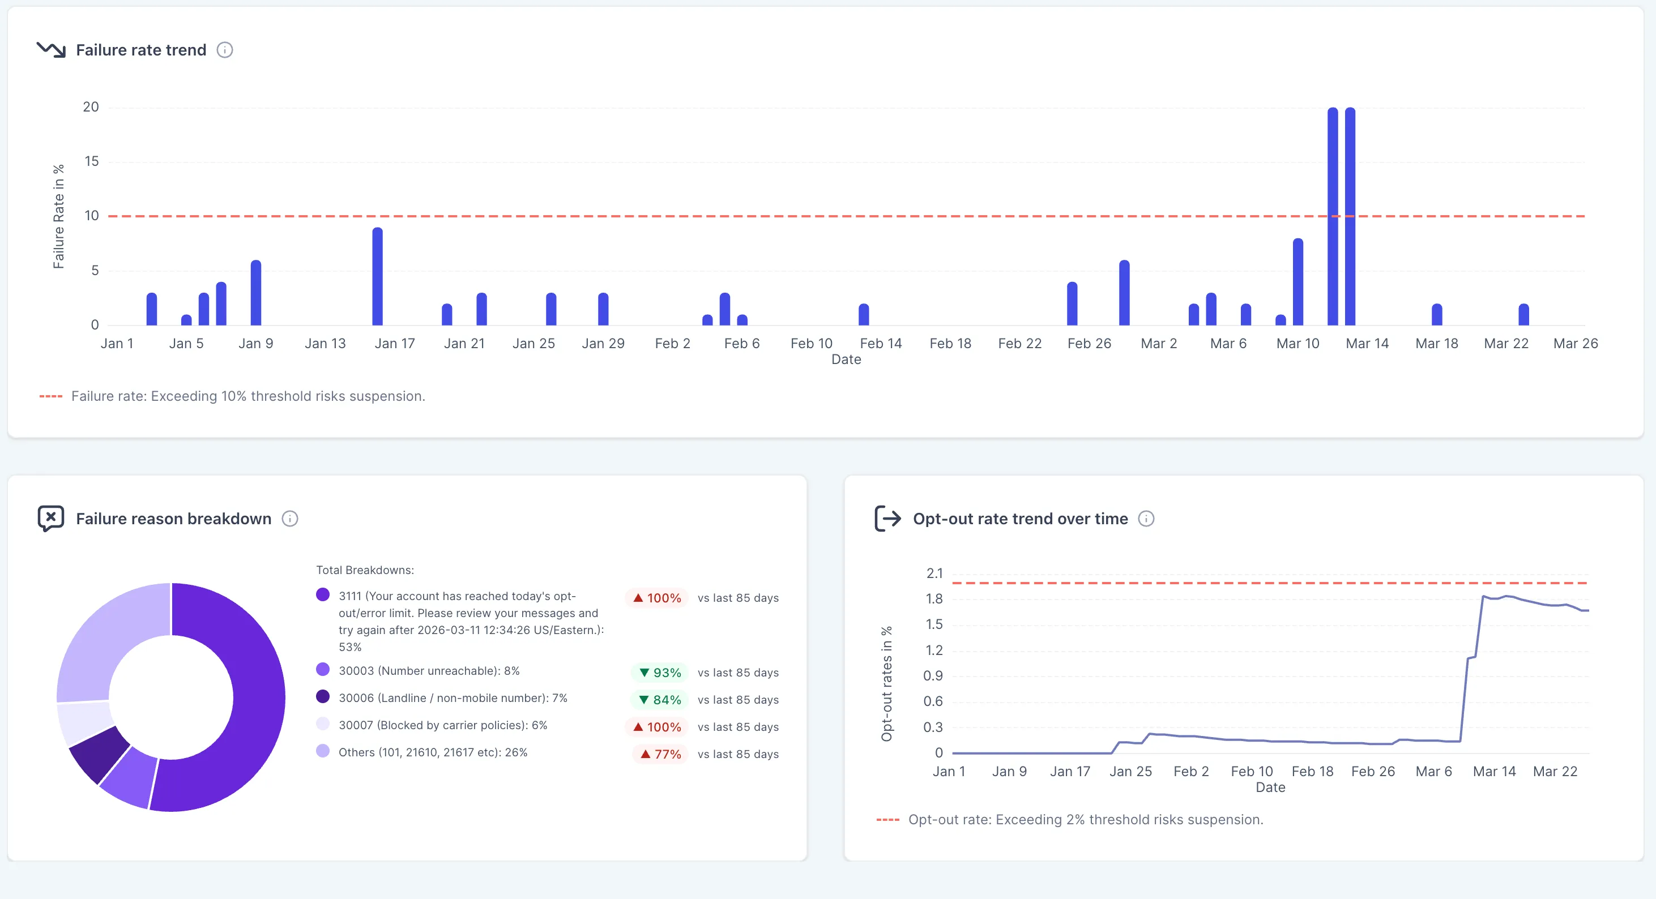Switch to the Failure reason breakdown panel
The width and height of the screenshot is (1656, 899).
173,518
